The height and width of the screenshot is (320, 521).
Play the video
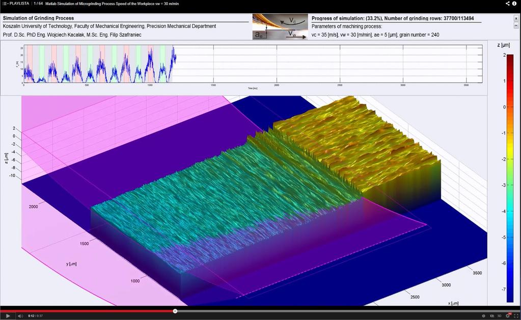pos(8,316)
